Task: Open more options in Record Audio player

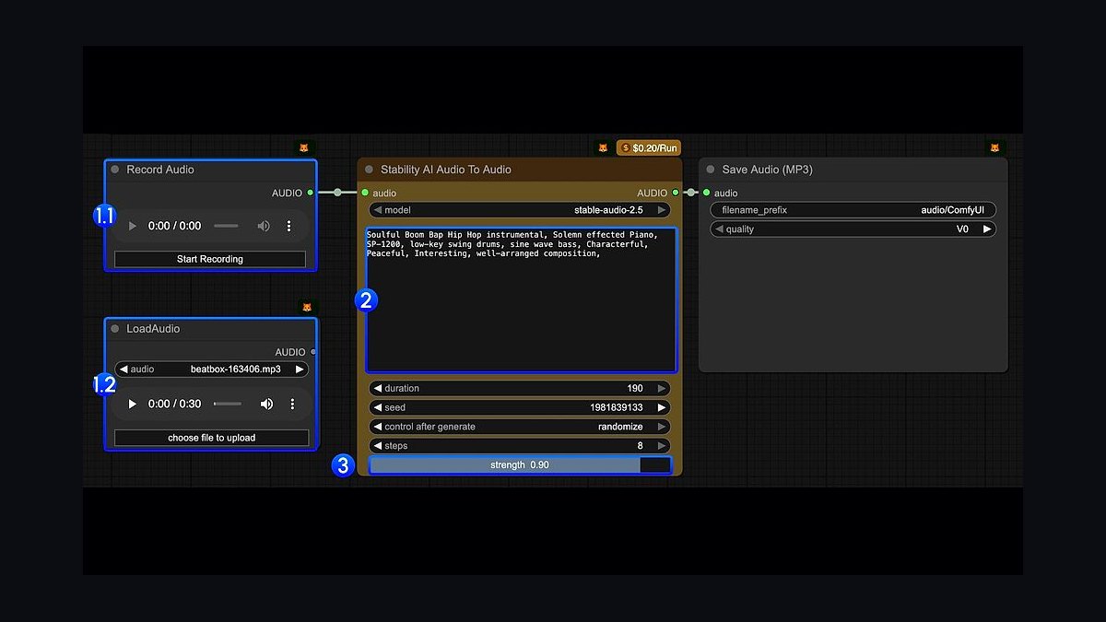Action: pyautogui.click(x=288, y=226)
